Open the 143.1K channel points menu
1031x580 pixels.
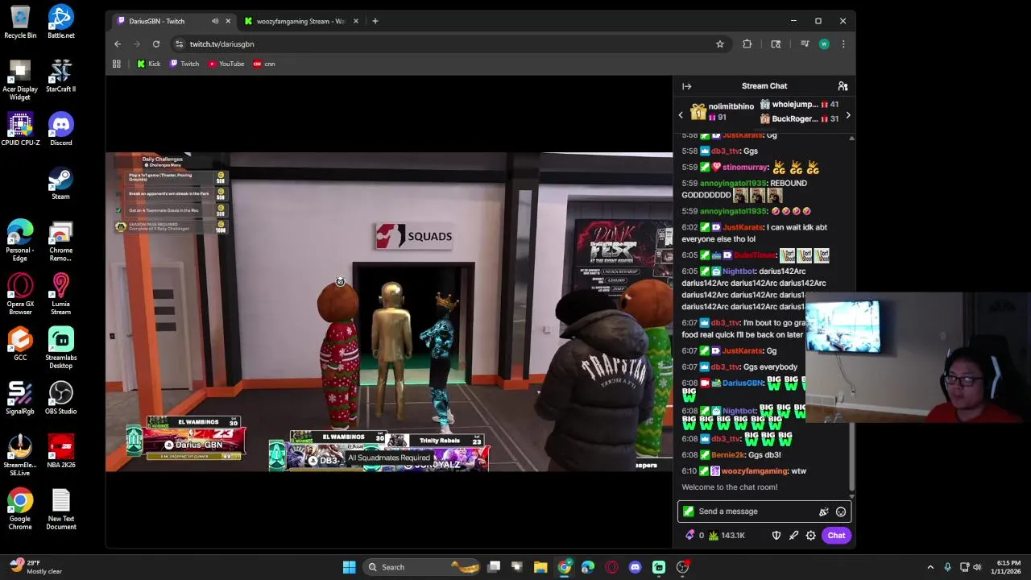727,536
